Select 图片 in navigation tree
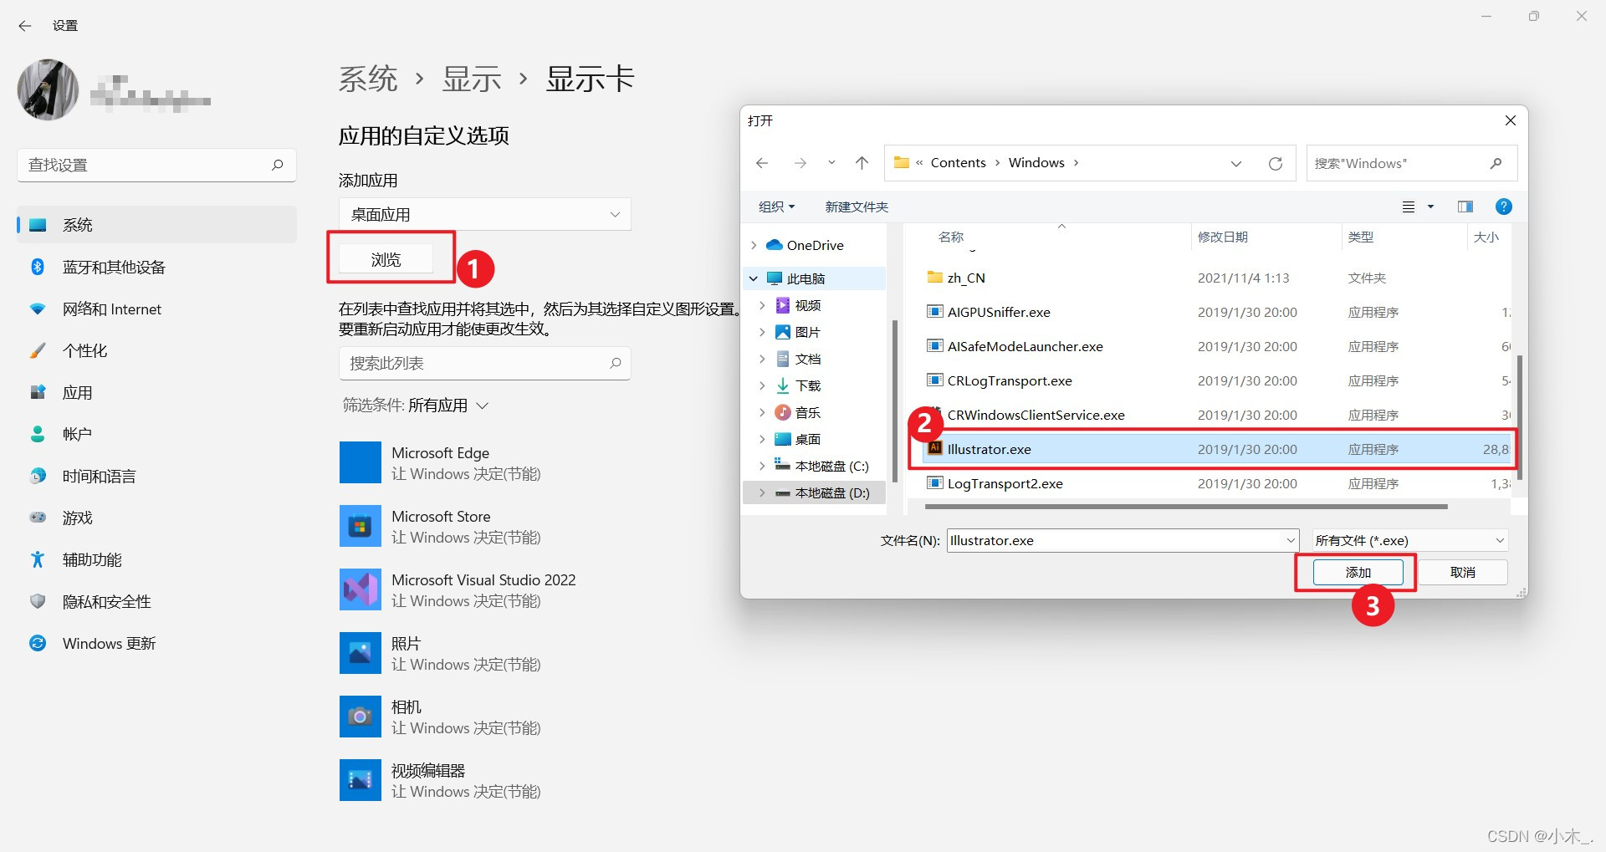 click(x=807, y=332)
